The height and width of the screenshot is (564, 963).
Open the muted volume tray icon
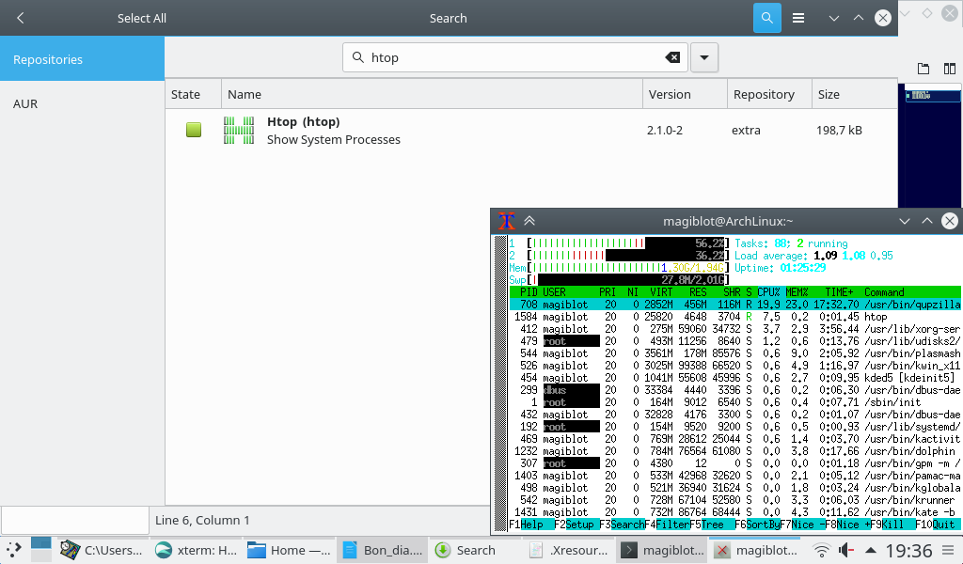(x=846, y=550)
